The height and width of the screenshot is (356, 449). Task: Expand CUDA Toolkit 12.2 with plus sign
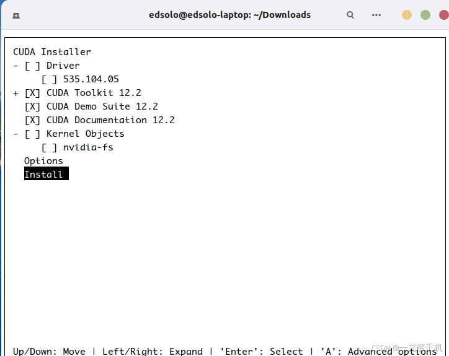(16, 93)
